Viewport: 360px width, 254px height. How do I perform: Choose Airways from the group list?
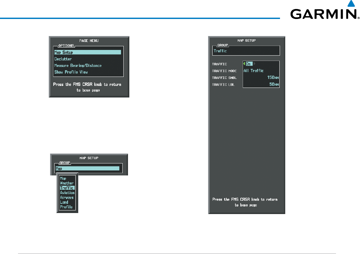tap(67, 197)
